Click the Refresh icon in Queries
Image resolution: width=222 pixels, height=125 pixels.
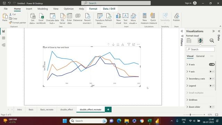(109, 16)
